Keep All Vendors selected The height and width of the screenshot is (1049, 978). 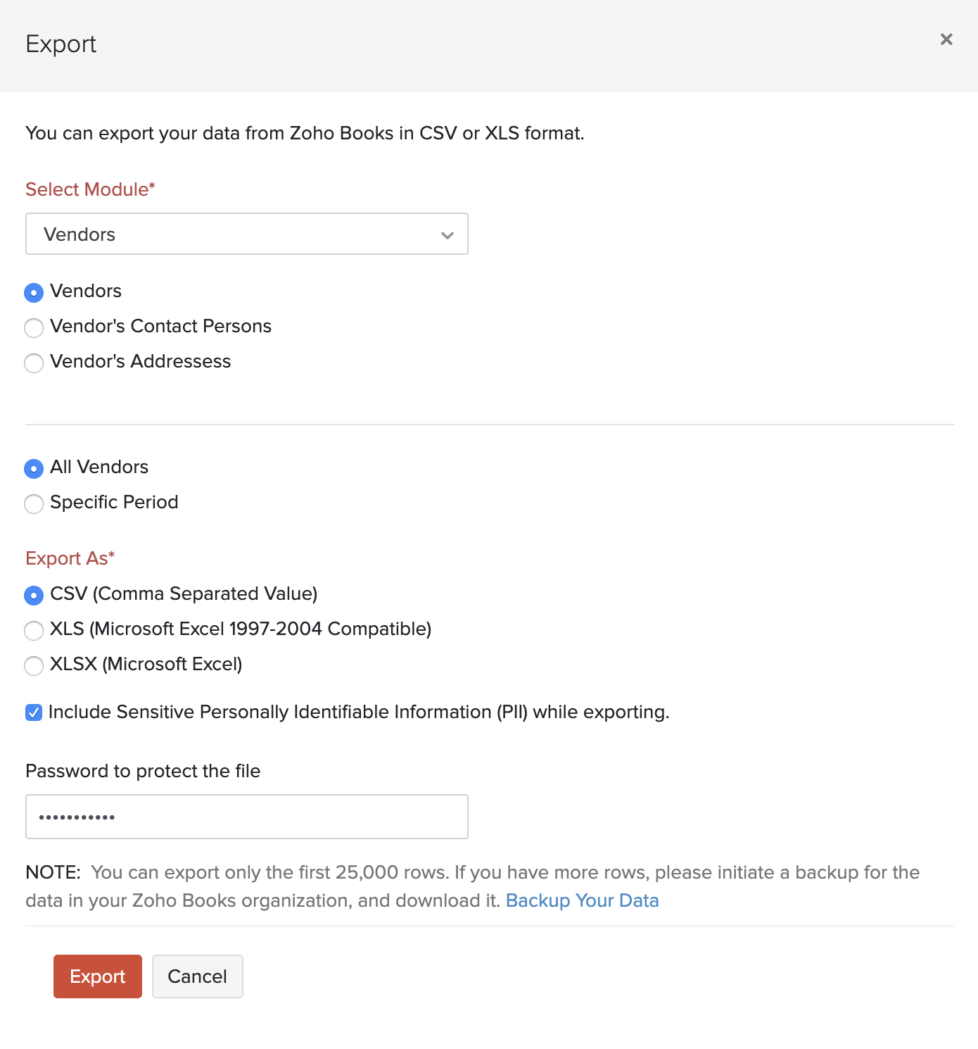point(33,468)
